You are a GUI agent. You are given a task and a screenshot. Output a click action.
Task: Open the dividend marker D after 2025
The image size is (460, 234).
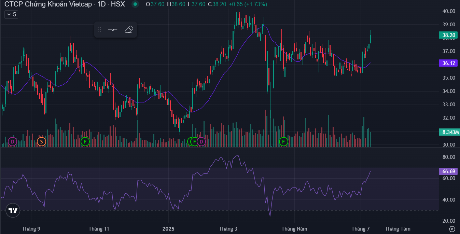(x=201, y=141)
